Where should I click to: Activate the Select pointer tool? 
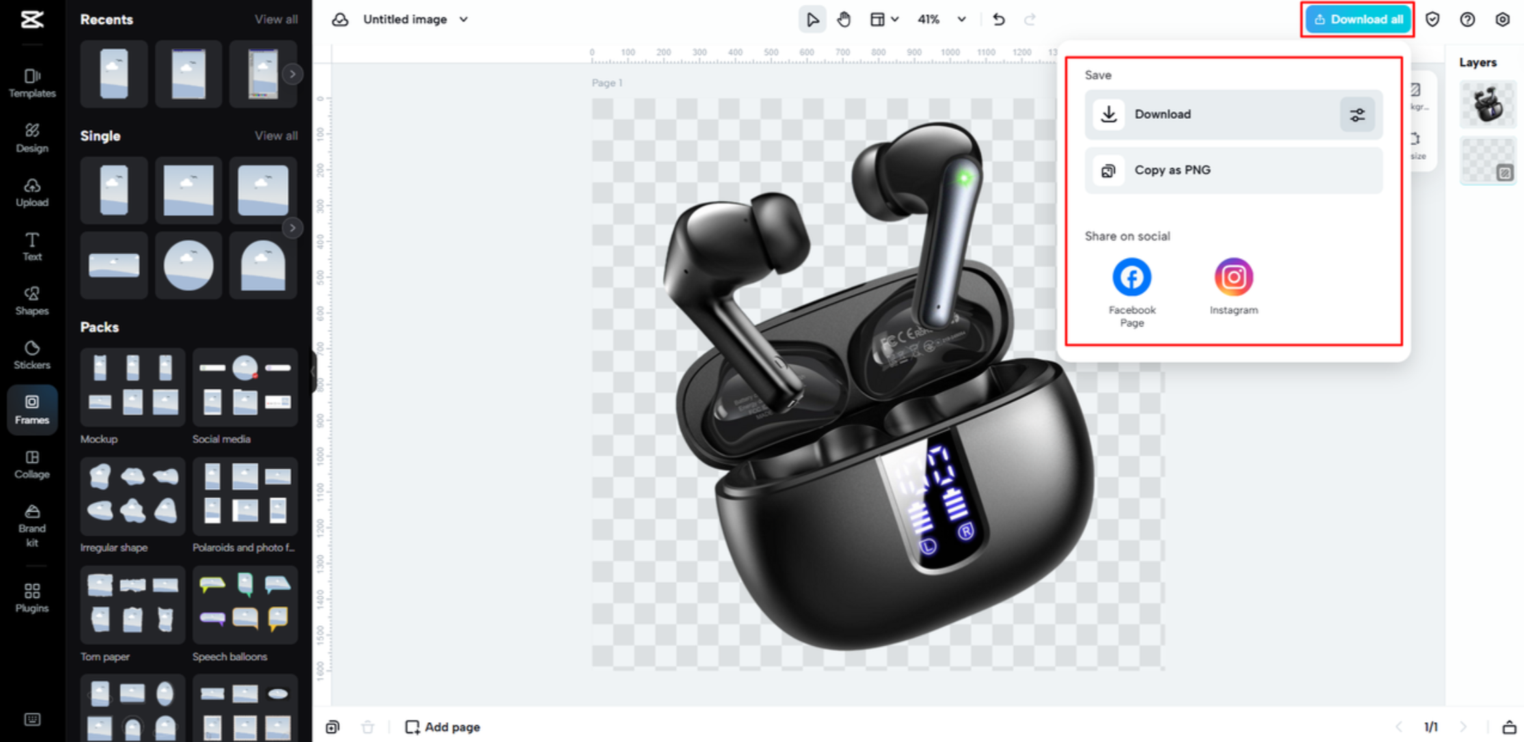[x=812, y=19]
